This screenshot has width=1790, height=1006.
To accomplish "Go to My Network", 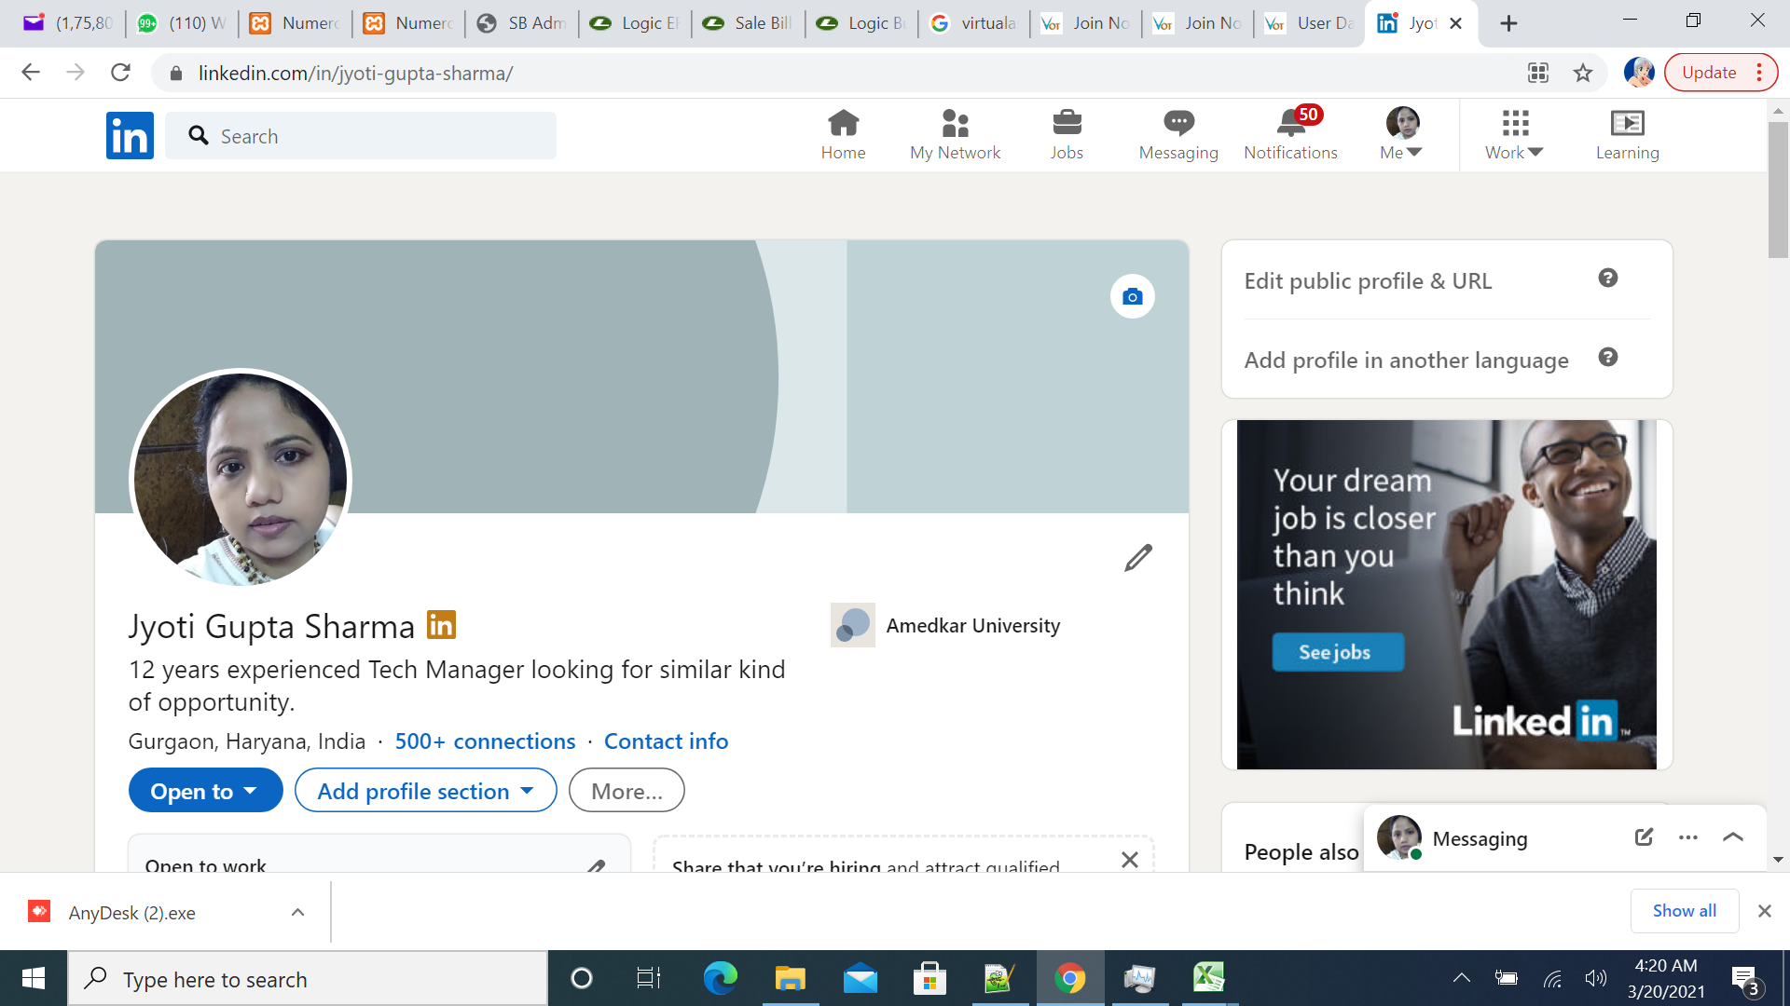I will coord(955,136).
